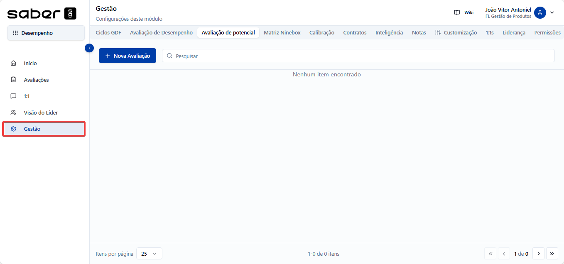Click the Nova Avaliação button
564x264 pixels.
[128, 56]
